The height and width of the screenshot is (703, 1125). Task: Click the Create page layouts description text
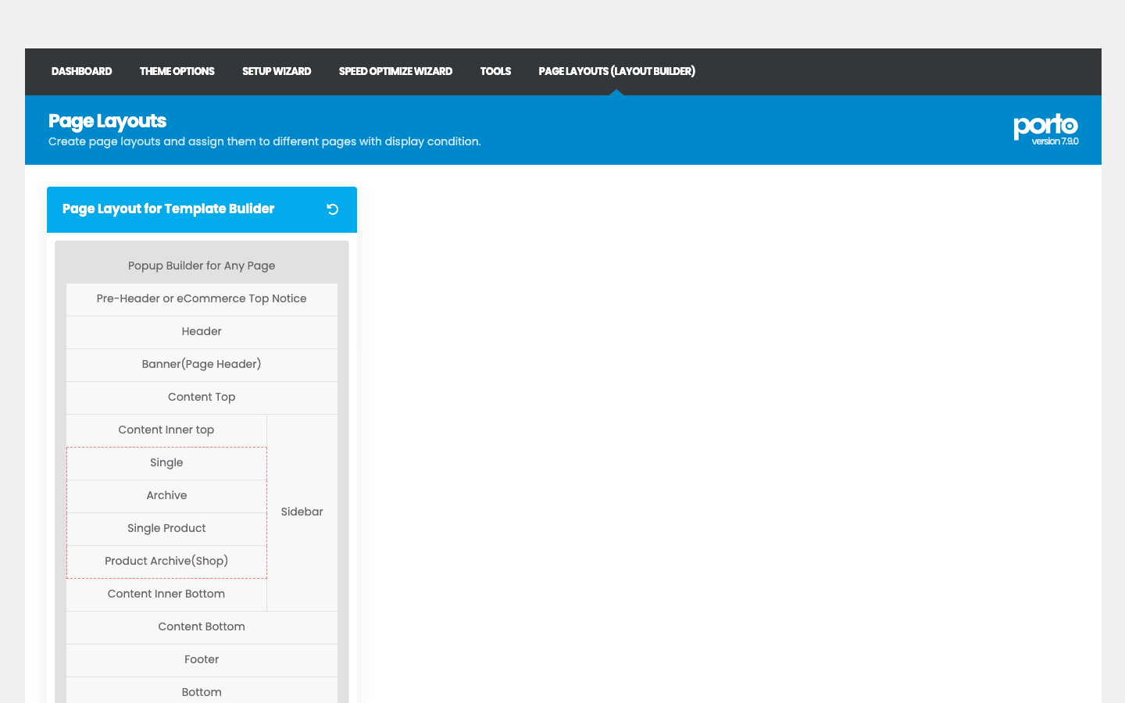264,141
